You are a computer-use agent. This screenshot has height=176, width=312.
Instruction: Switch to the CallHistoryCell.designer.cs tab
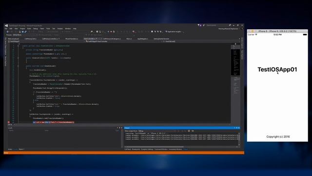[112, 39]
